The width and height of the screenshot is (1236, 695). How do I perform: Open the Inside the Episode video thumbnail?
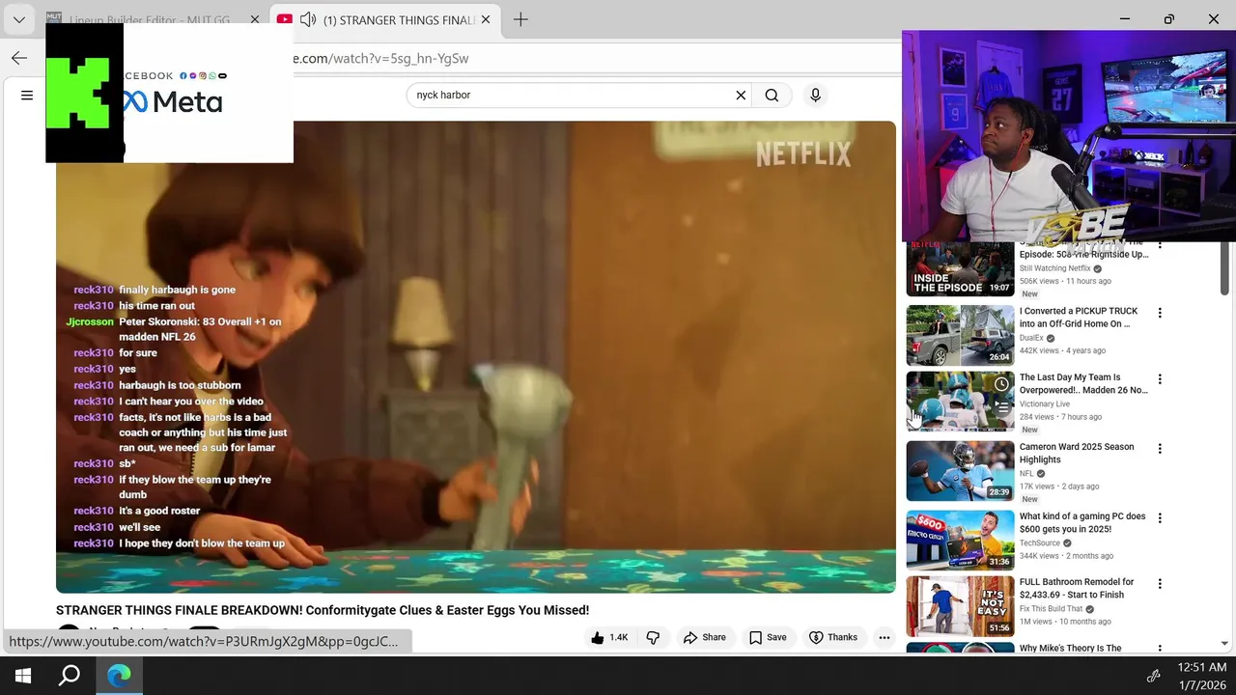click(x=960, y=269)
